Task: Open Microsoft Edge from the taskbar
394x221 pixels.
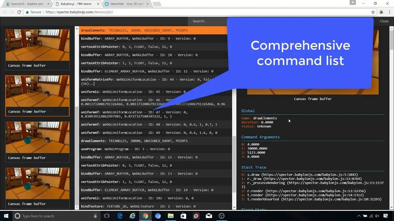Action: [x=120, y=216]
